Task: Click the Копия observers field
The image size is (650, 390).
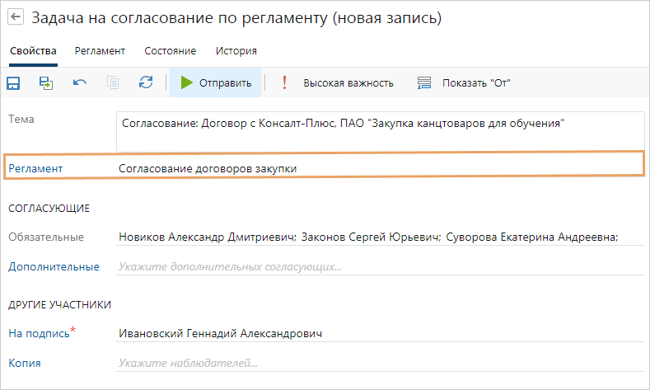Action: point(379,362)
